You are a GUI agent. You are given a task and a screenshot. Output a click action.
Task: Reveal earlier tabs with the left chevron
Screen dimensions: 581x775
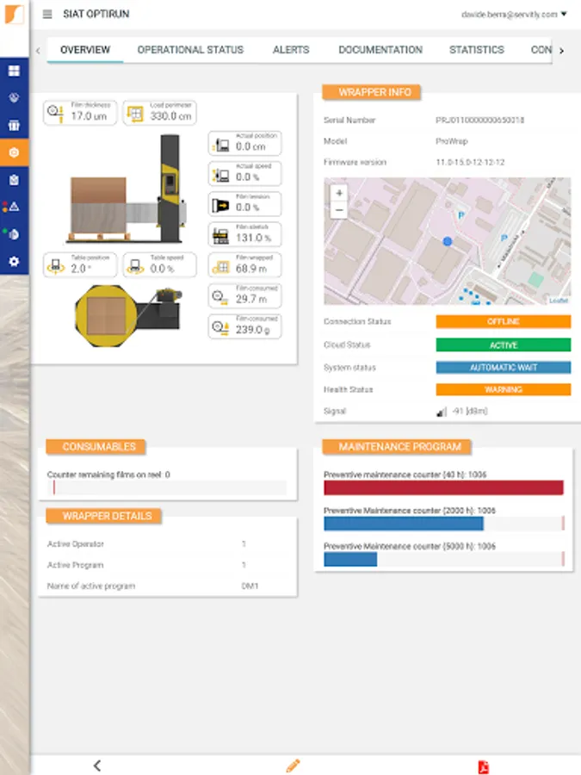pyautogui.click(x=38, y=51)
